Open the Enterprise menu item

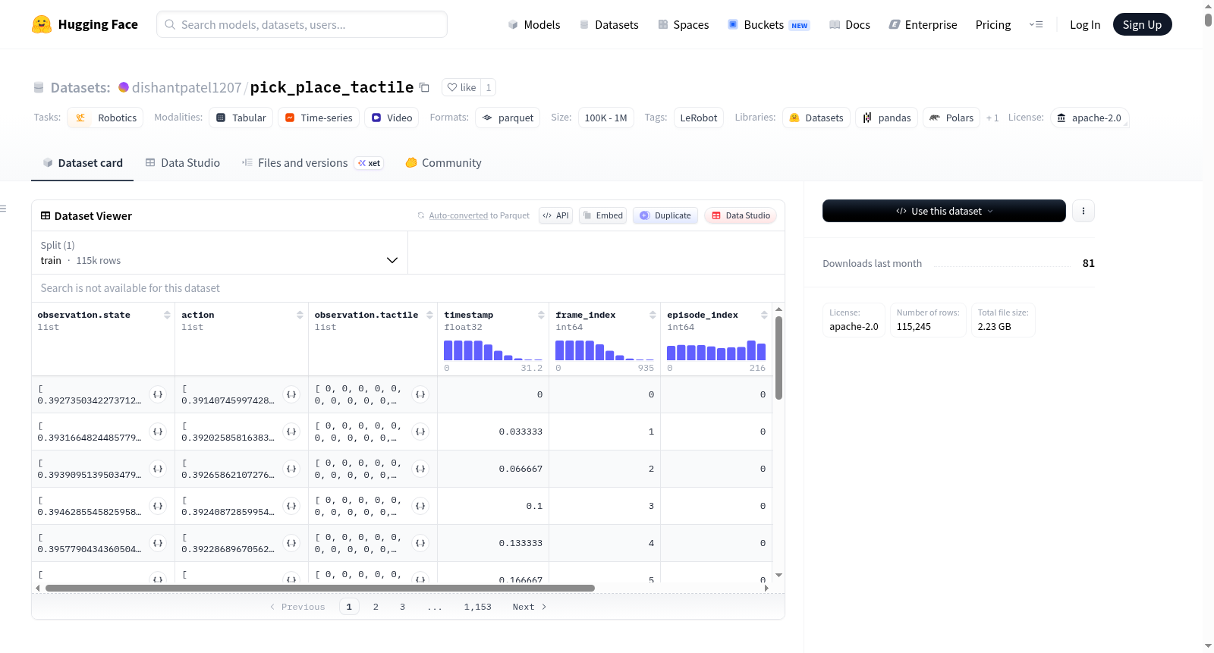coord(923,24)
